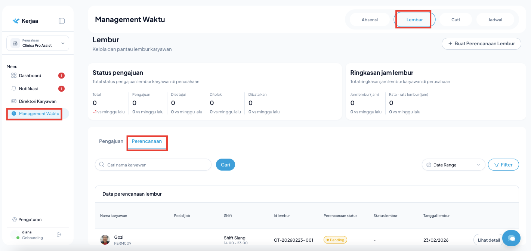This screenshot has height=251, width=531.
Task: Click the Direktori Karyawan card icon
Action: (x=14, y=101)
